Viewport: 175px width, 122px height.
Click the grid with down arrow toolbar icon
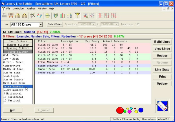tap(18, 15)
